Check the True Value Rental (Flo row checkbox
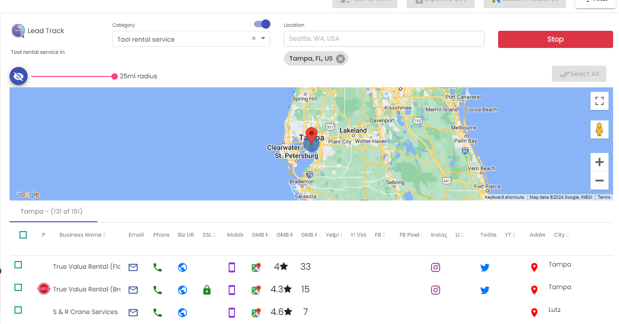 pos(18,265)
